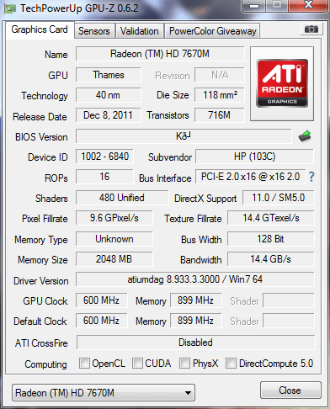Click the Close button

tap(290, 390)
